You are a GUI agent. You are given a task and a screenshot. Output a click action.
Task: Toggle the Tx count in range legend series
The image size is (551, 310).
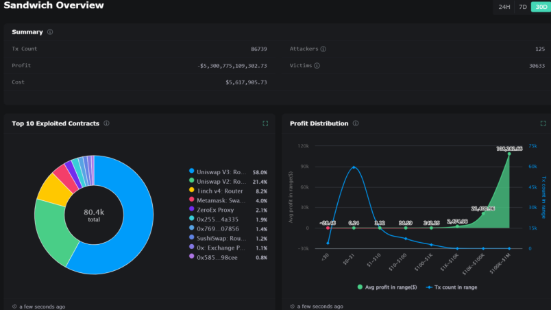452,287
